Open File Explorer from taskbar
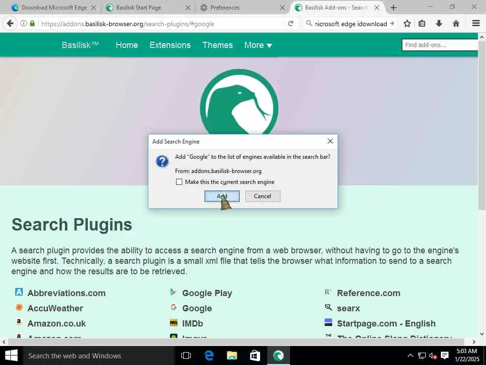 click(x=232, y=355)
